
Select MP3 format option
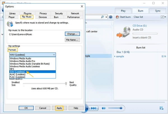[x=32, y=69]
